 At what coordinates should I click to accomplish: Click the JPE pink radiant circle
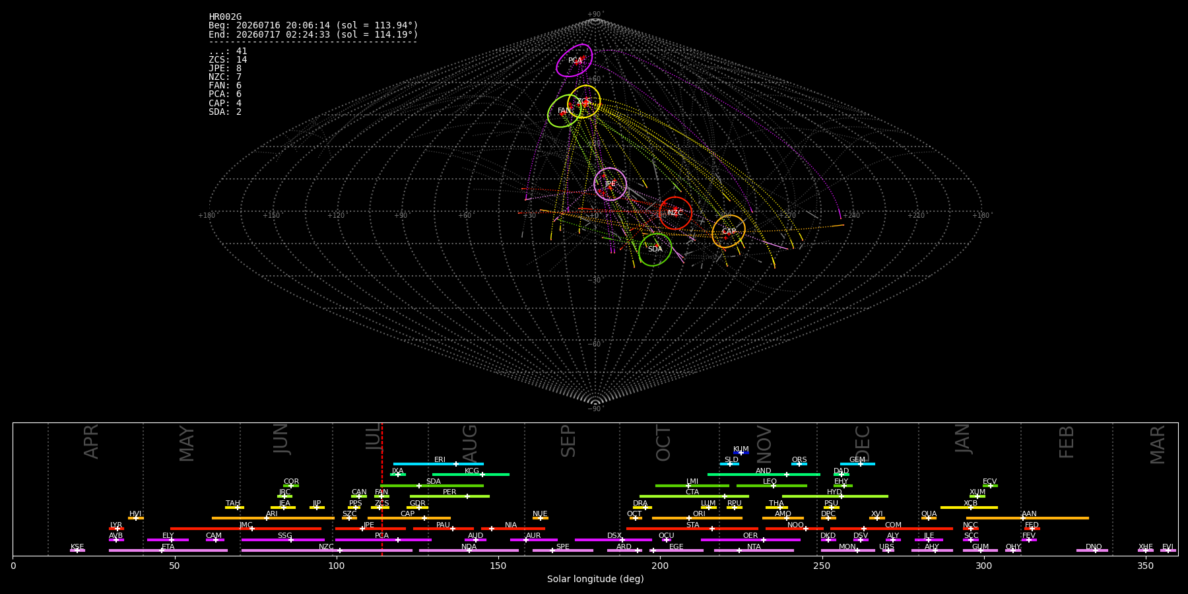click(610, 184)
